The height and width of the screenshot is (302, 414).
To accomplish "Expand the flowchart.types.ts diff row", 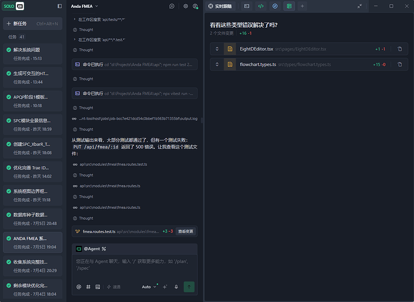I will pos(217,65).
